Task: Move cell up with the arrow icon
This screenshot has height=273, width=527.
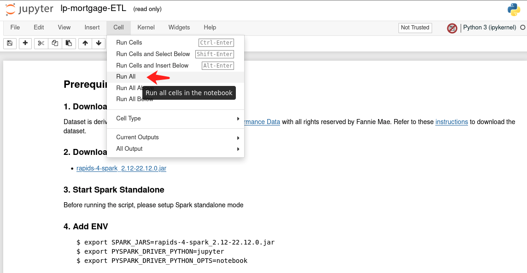Action: 85,43
